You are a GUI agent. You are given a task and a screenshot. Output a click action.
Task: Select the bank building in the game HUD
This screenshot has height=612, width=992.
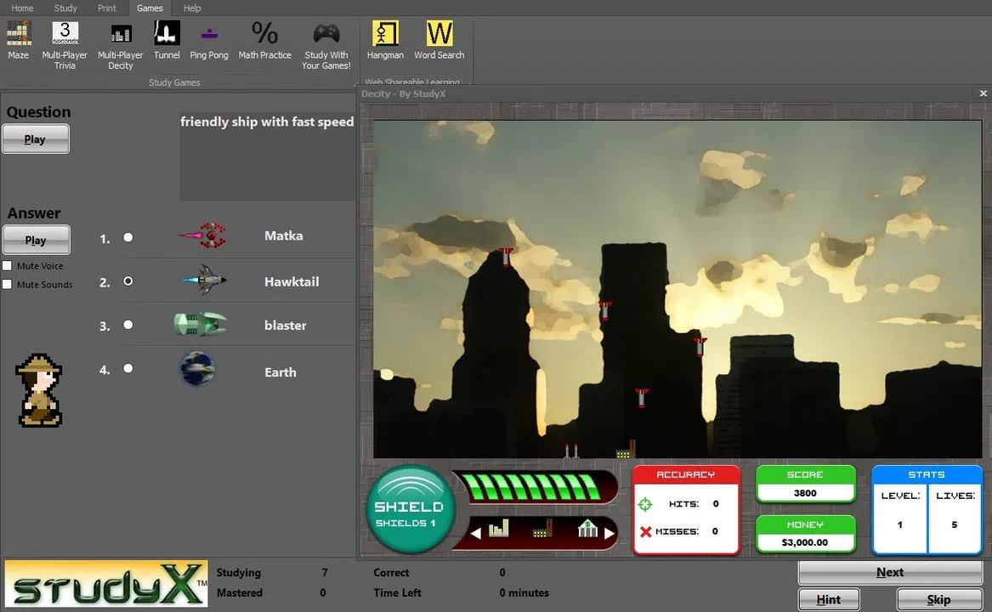[x=590, y=529]
